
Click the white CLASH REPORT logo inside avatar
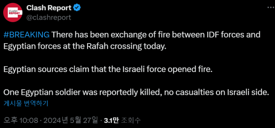(x=15, y=12)
